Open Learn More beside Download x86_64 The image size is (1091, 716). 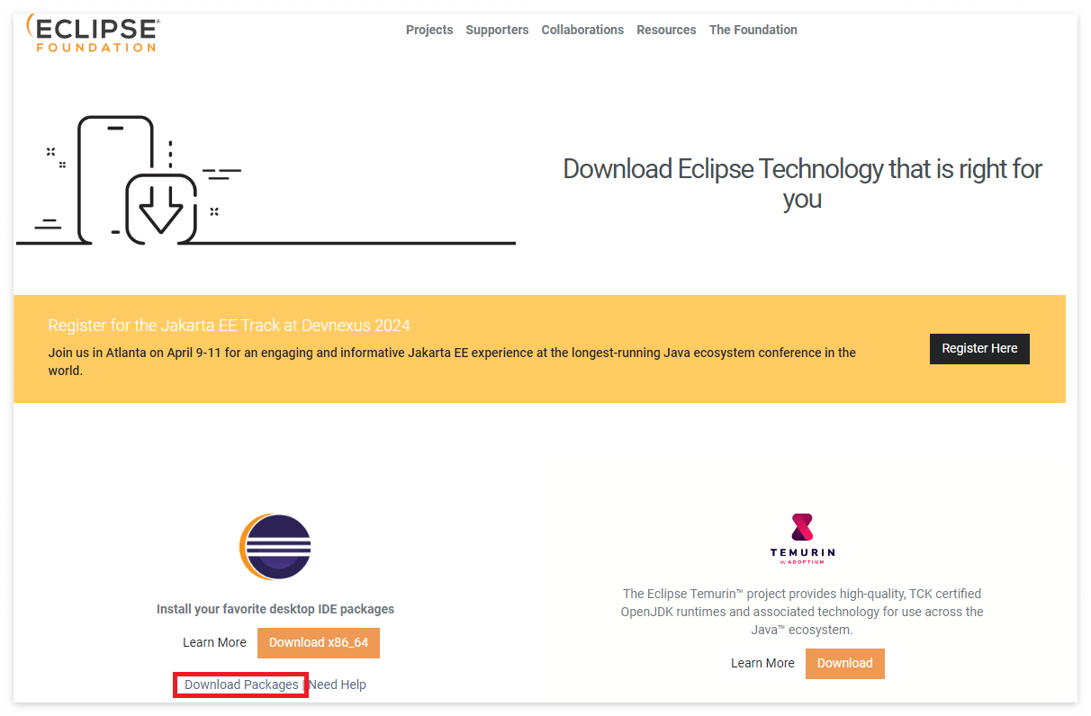pyautogui.click(x=214, y=643)
